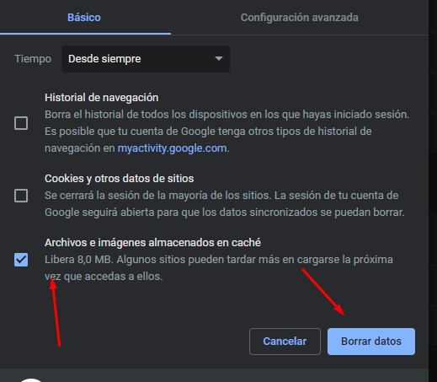Click the Borra el historial description text

tap(226, 132)
